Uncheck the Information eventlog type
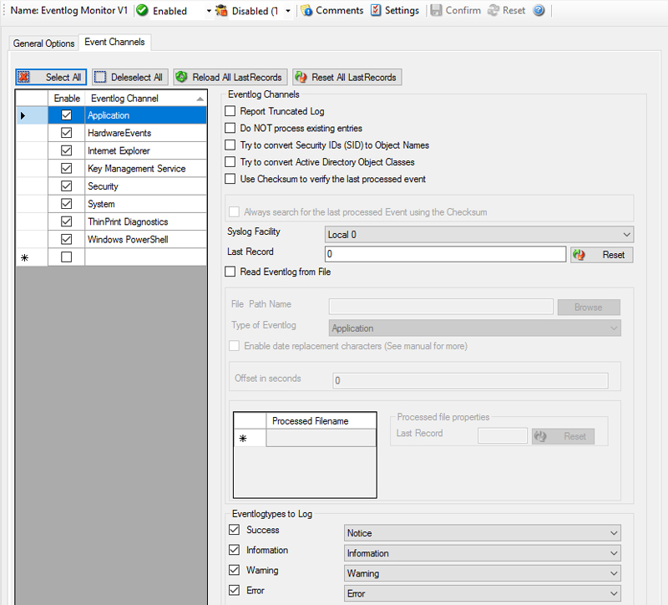 coord(235,550)
